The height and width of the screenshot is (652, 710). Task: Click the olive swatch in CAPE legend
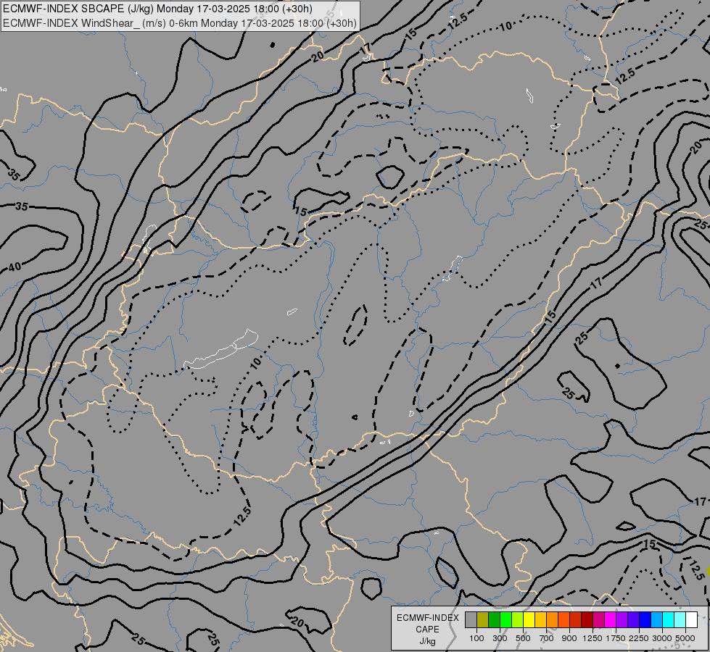click(483, 619)
